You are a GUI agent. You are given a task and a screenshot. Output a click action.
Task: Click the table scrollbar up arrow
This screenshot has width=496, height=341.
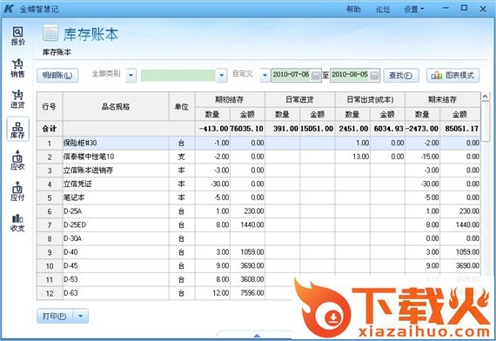tap(486, 97)
